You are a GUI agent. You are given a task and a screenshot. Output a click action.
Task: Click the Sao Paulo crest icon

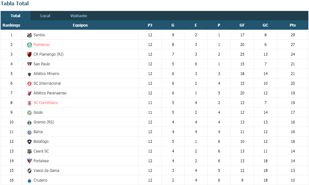coord(30,64)
